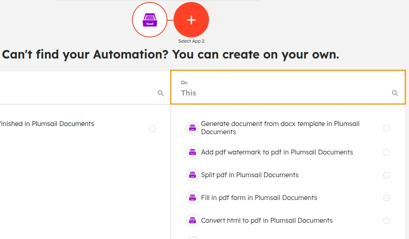Click Plumsail icon beside Add pdf watermark
409x239 pixels.
(193, 152)
